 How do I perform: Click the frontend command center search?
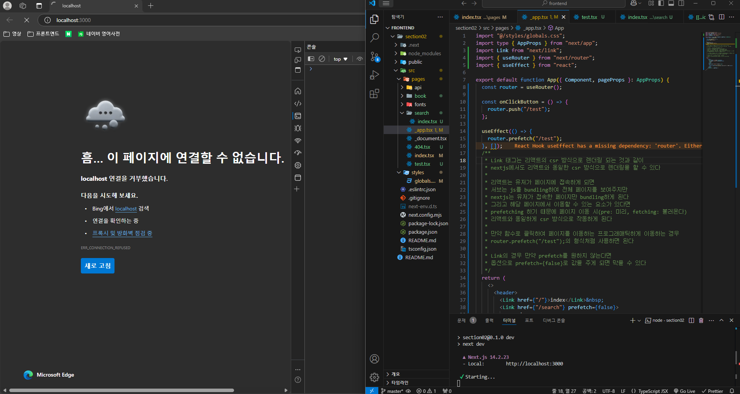click(554, 3)
